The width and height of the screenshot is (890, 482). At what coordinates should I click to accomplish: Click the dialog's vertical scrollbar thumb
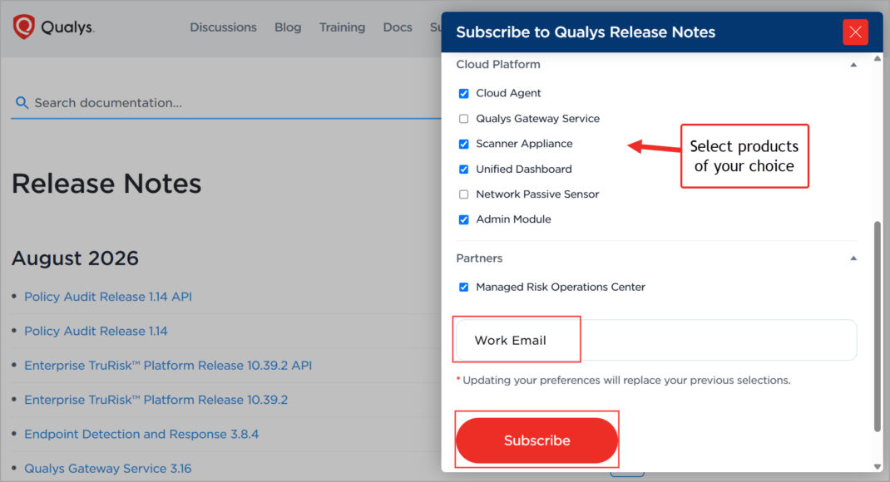(x=878, y=326)
